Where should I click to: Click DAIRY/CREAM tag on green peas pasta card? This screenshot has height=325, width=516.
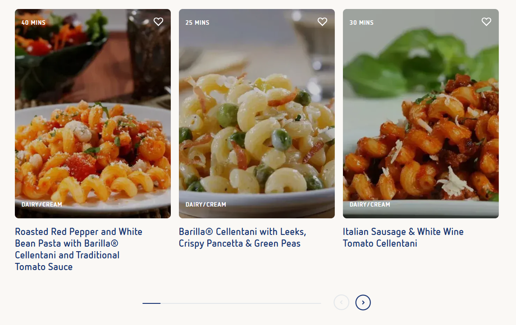(205, 204)
